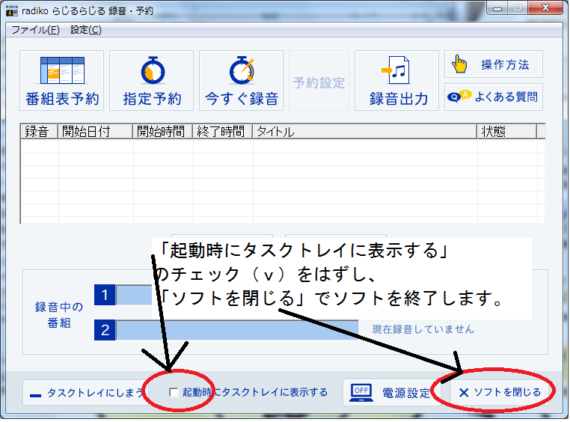Click recording progress bar for slot 2
570x422 pixels.
tap(237, 330)
